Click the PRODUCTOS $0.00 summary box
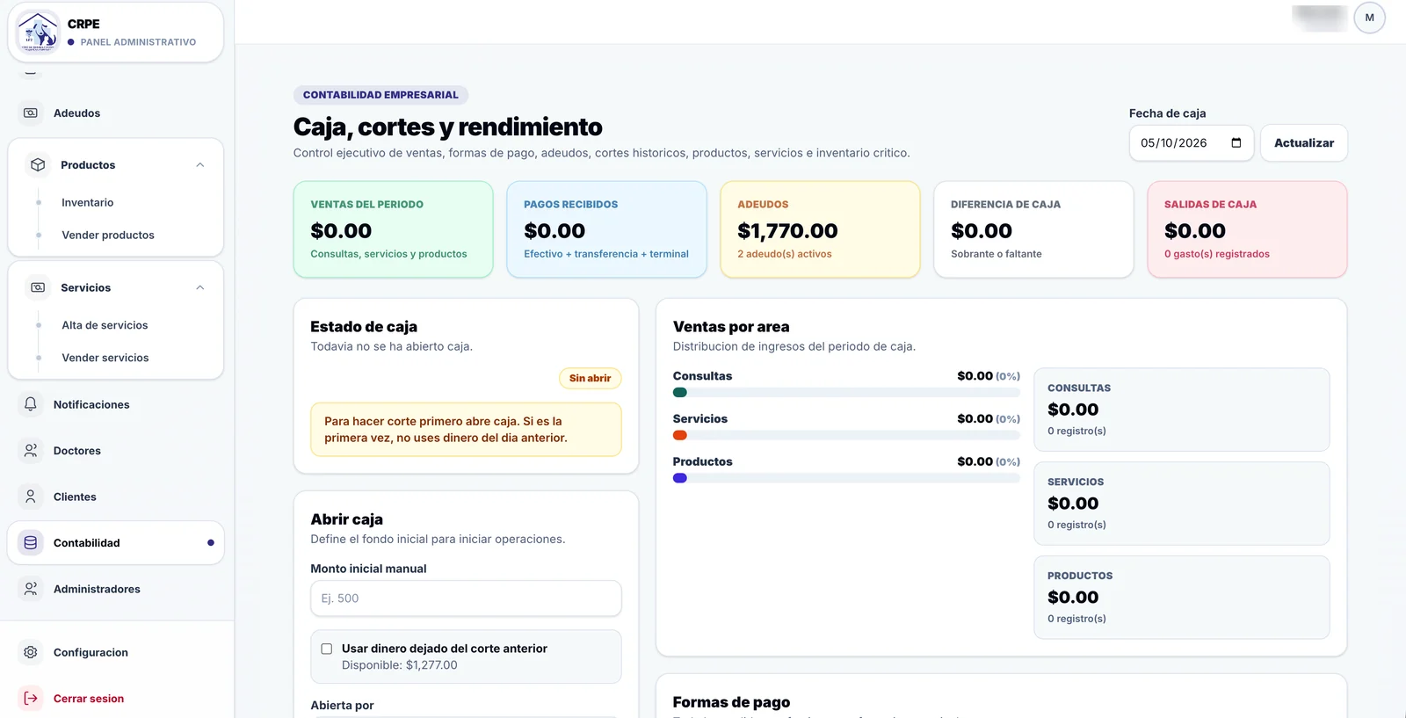Screen dimensions: 1406x718 (1182, 598)
